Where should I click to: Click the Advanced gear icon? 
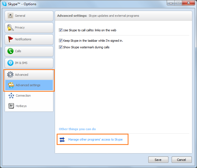point(10,75)
